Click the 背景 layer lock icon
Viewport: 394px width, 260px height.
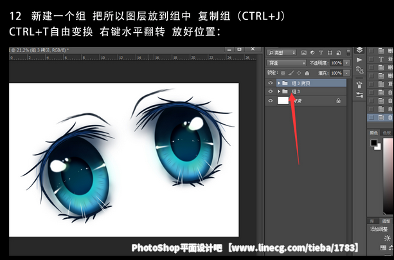click(x=339, y=100)
